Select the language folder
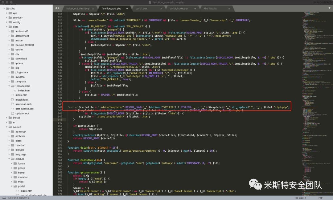Viewport: 333px width, 200px height. (x=21, y=154)
